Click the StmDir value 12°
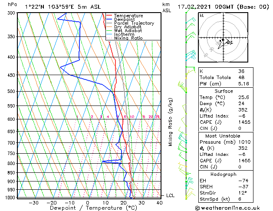273x211 pixels. point(242,193)
